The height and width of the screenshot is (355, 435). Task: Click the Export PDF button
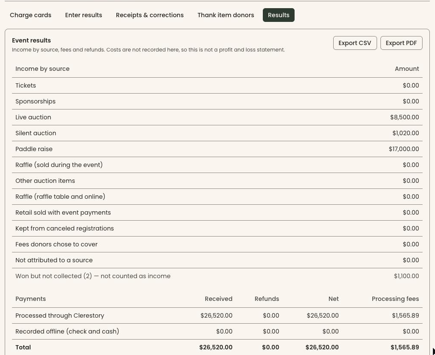(401, 43)
